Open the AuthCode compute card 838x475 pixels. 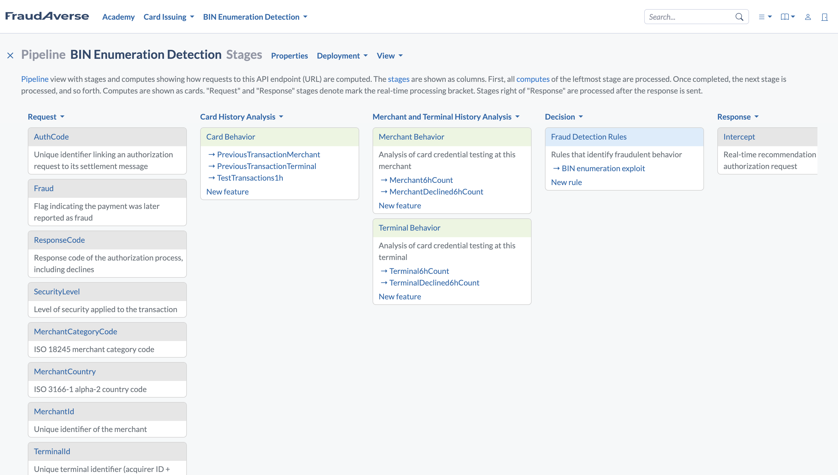click(51, 137)
